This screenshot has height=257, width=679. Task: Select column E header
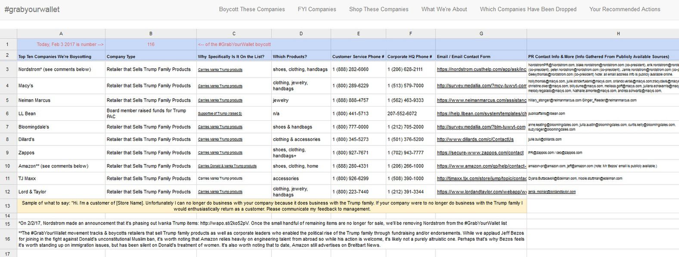coord(358,34)
